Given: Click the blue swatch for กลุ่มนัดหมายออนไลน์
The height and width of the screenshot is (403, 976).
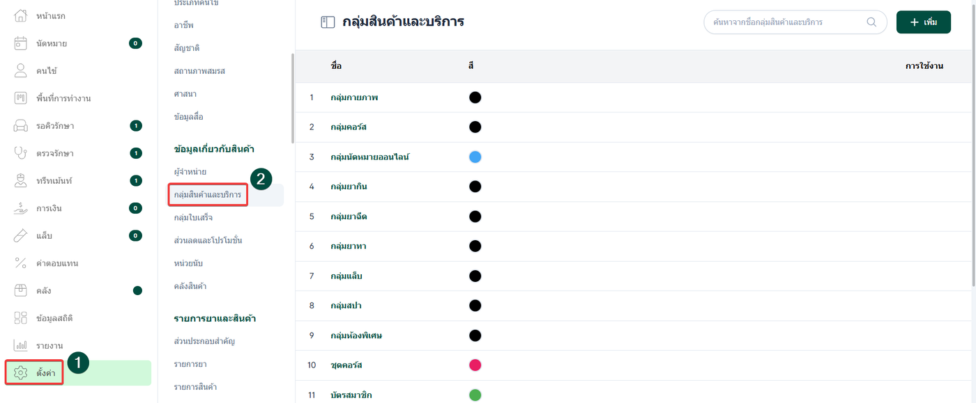Looking at the screenshot, I should click(475, 157).
